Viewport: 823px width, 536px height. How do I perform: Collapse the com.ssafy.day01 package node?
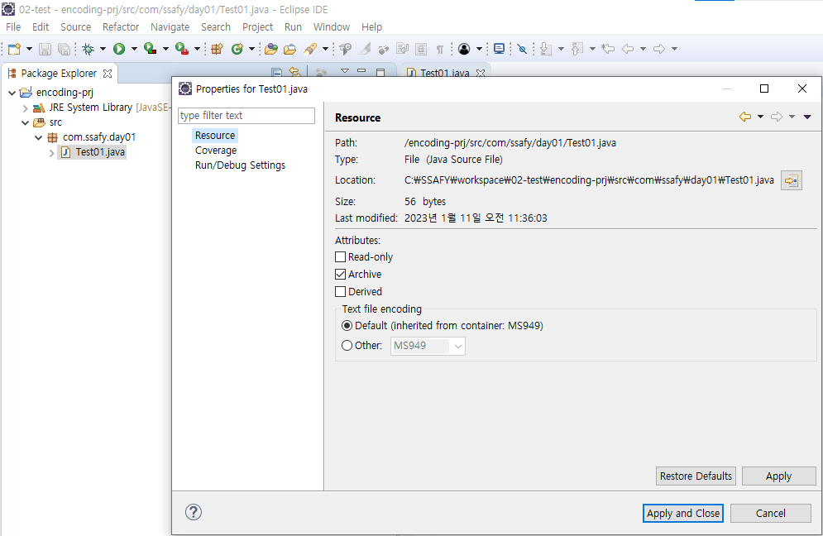38,137
